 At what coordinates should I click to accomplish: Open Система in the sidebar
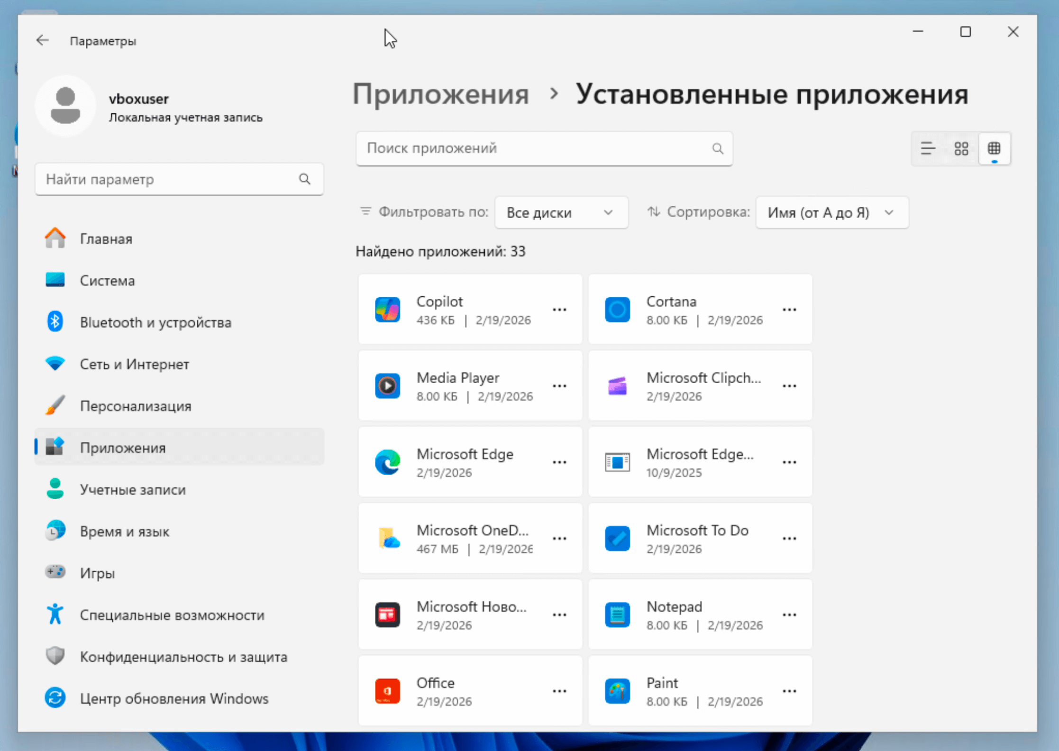click(x=107, y=281)
